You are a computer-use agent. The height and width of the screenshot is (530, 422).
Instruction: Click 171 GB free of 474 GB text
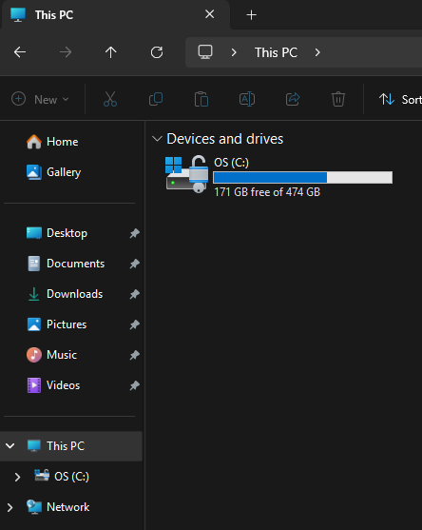(x=267, y=192)
